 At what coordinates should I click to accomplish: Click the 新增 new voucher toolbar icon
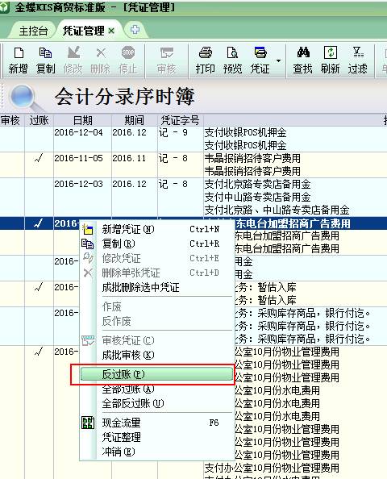19,60
